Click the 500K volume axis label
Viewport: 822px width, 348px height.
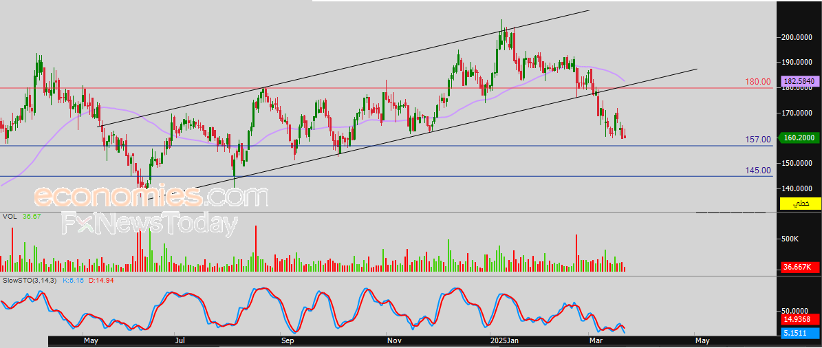click(790, 239)
